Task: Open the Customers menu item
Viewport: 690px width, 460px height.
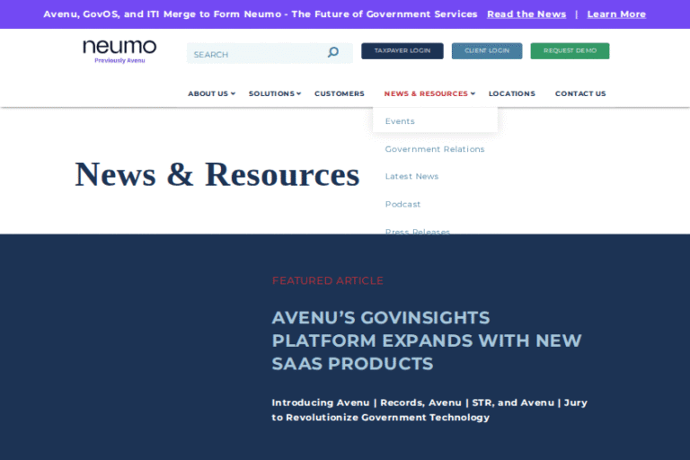Action: click(x=340, y=93)
